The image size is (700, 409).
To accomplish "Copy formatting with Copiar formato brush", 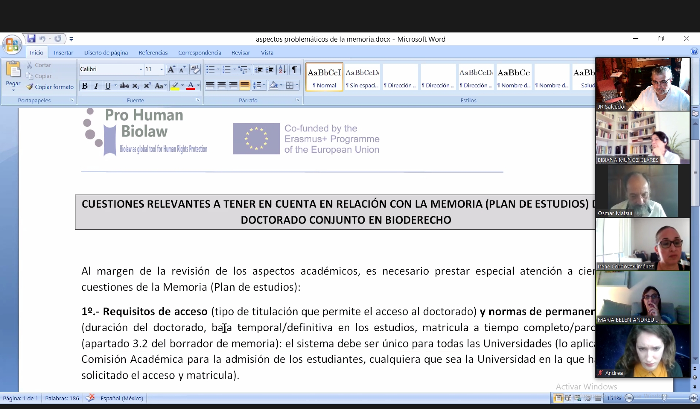I will click(x=50, y=87).
